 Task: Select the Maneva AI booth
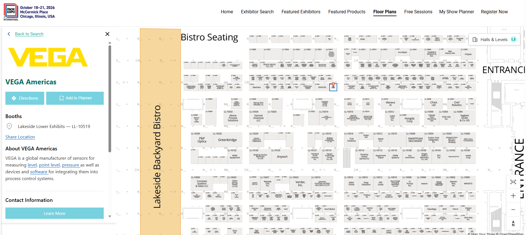click(390, 104)
